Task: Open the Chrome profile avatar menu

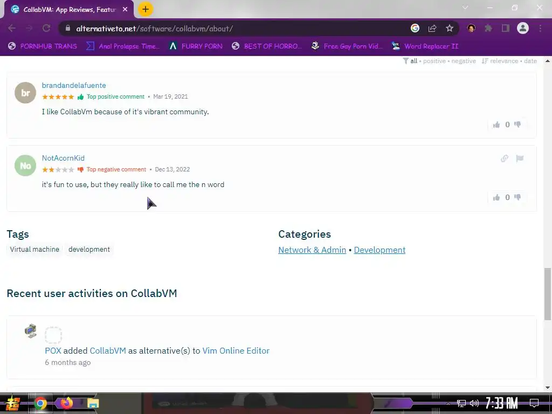Action: pyautogui.click(x=523, y=28)
